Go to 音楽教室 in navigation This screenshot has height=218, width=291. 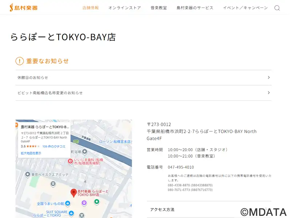159,8
